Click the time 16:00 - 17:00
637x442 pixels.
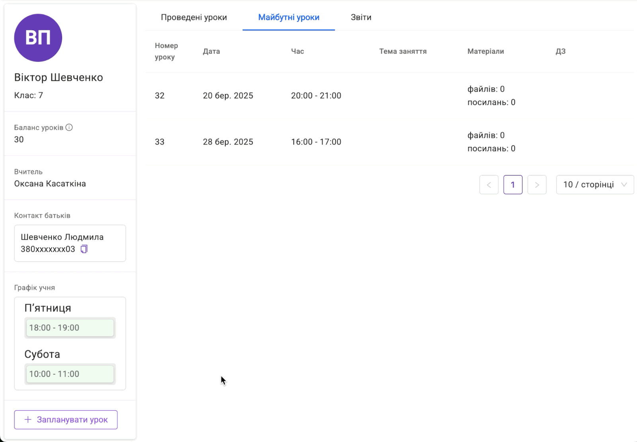[x=316, y=142]
